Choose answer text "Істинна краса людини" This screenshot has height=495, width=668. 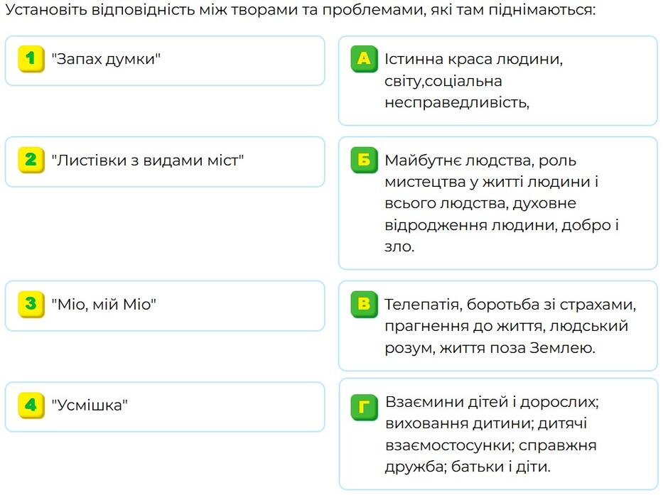tap(473, 59)
